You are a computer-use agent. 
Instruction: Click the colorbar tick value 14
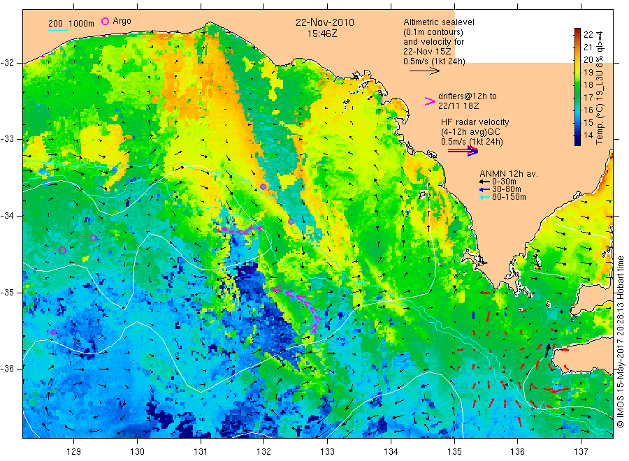(x=588, y=136)
